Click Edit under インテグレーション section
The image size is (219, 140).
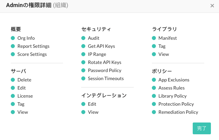pyautogui.click(x=92, y=104)
